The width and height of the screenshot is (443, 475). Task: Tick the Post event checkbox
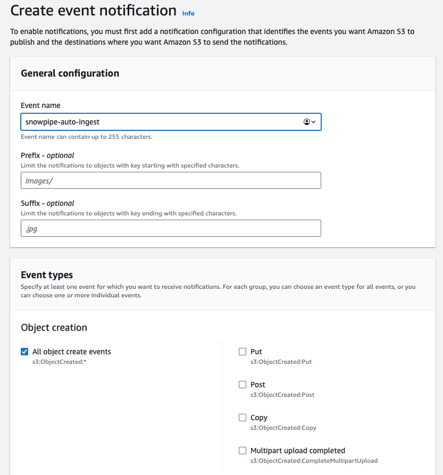pyautogui.click(x=243, y=385)
